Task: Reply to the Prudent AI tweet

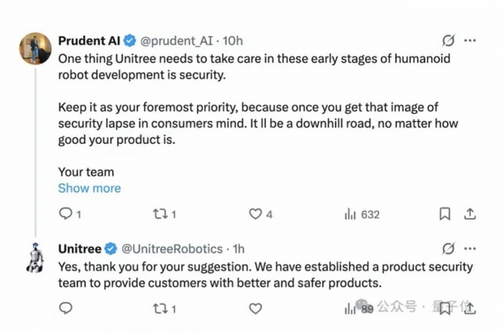Action: tap(66, 214)
